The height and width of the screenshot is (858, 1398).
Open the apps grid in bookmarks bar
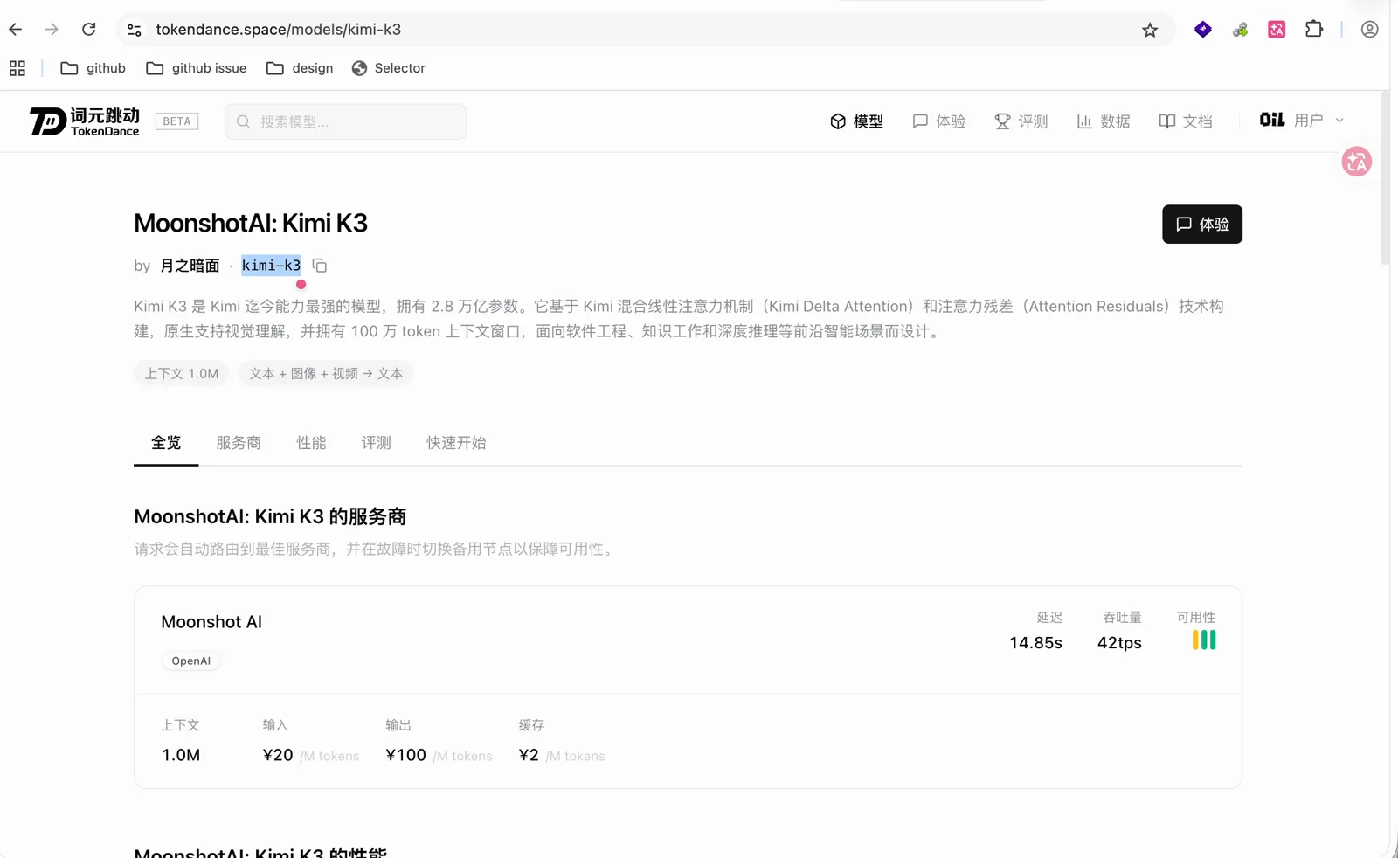tap(17, 68)
